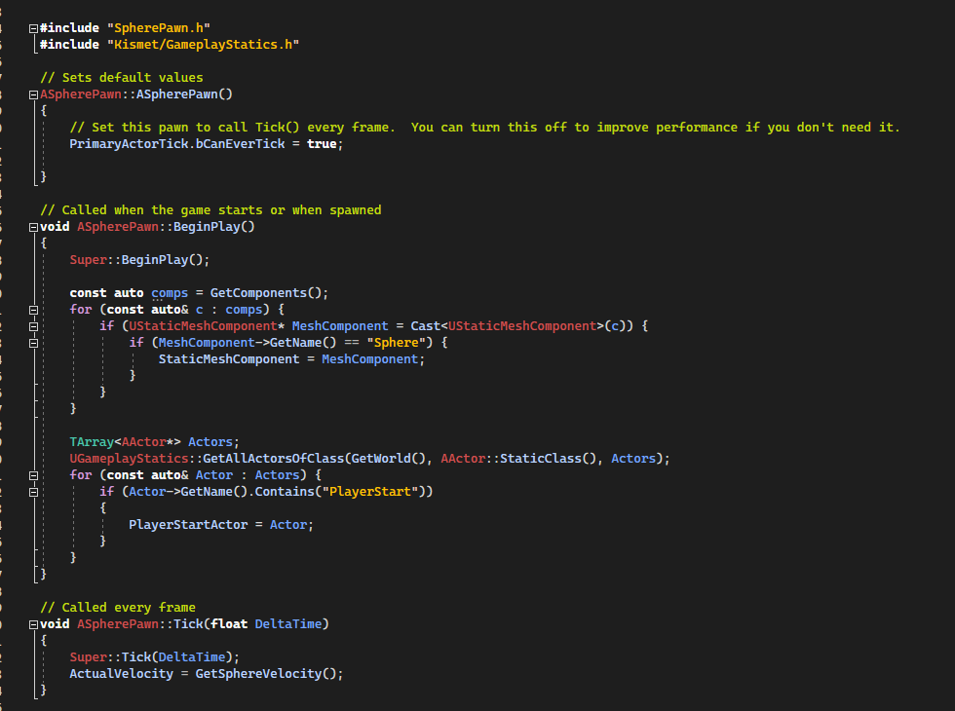The image size is (955, 711).
Task: Click the "Kismet/GameplayStatics.h" include path
Action: [203, 45]
